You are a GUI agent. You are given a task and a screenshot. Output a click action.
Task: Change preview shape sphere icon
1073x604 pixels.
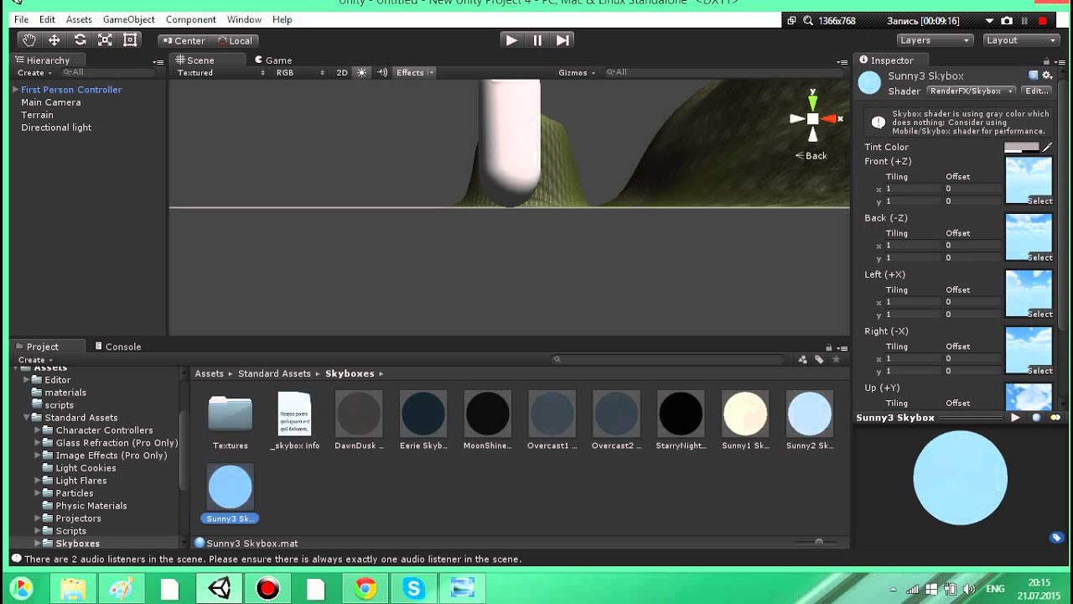(x=1036, y=418)
